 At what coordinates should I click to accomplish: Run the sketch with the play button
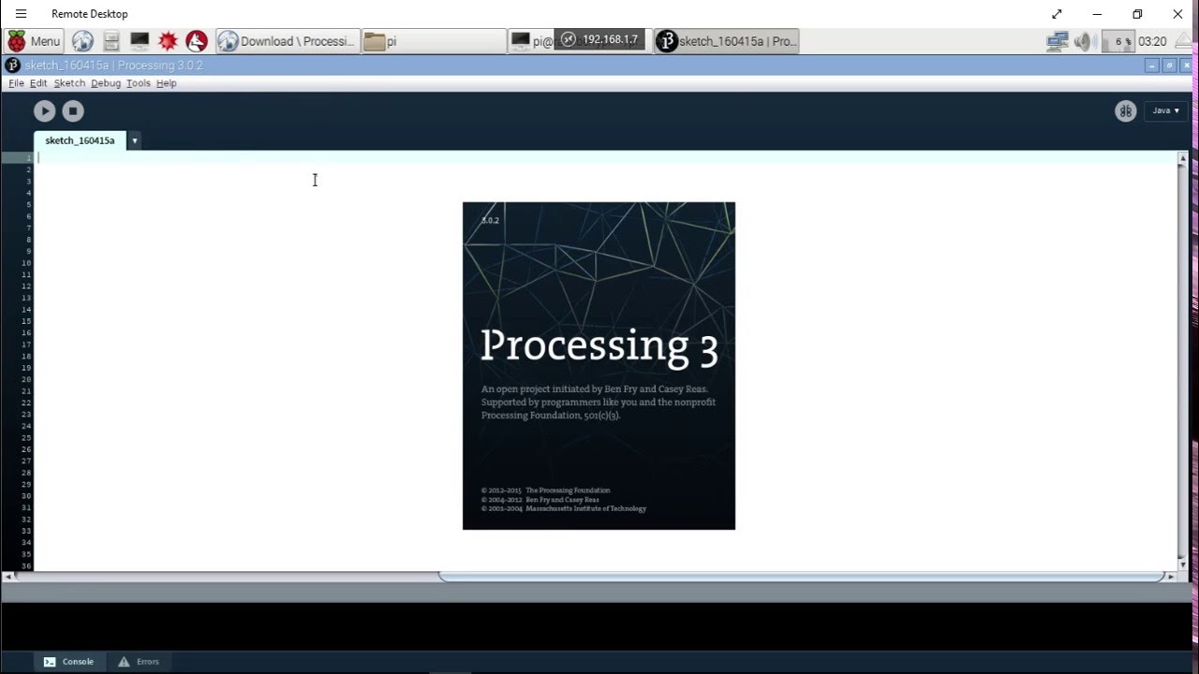(x=44, y=110)
